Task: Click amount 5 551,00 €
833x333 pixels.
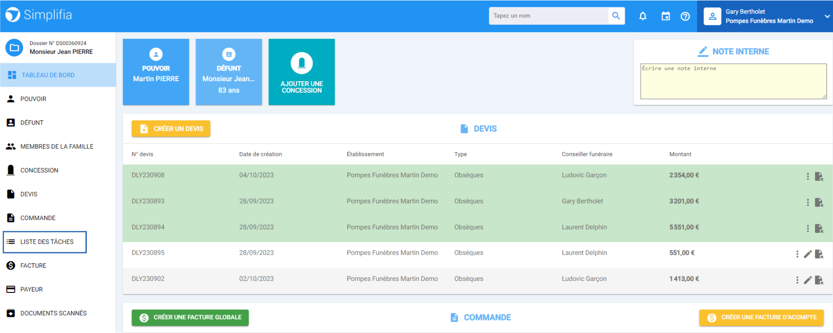Action: (x=684, y=227)
